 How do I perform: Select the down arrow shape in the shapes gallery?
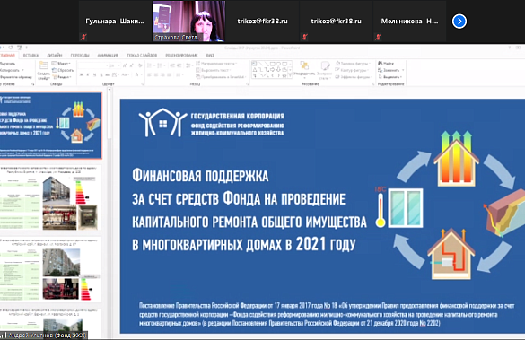click(x=278, y=70)
